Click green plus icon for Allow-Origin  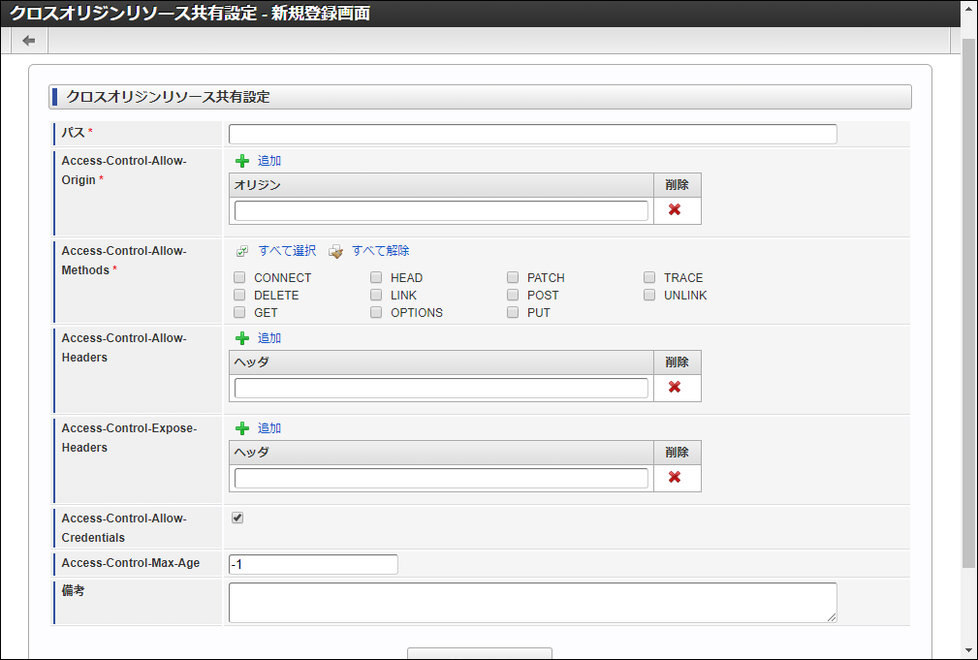click(x=242, y=161)
